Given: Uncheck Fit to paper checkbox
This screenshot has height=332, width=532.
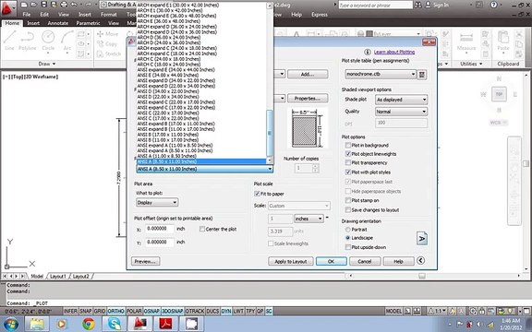Looking at the screenshot, I should (257, 194).
